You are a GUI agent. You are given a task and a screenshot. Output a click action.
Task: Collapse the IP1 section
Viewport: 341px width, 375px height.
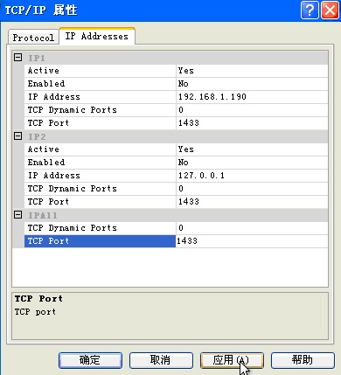point(18,58)
